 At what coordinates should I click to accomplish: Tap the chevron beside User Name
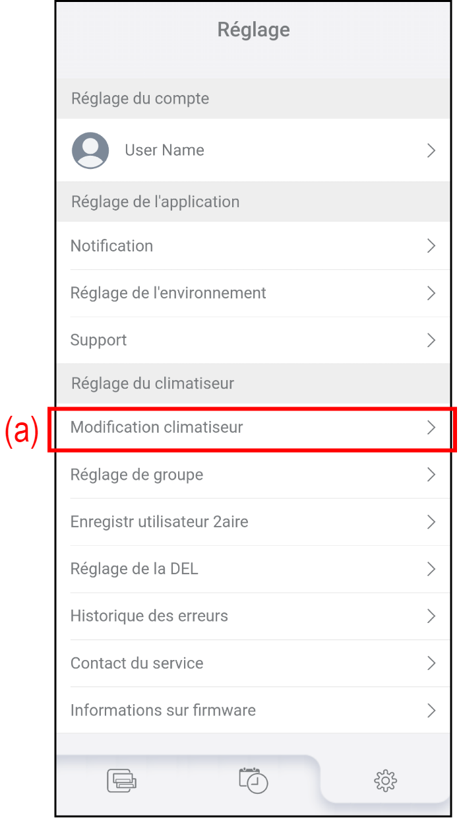[431, 150]
